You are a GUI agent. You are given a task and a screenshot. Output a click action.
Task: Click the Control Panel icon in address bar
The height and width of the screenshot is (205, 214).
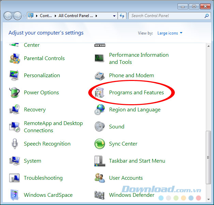[x=31, y=16]
